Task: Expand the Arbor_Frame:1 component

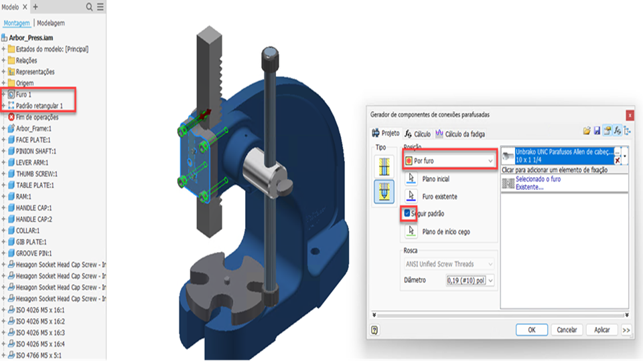Action: coord(3,128)
